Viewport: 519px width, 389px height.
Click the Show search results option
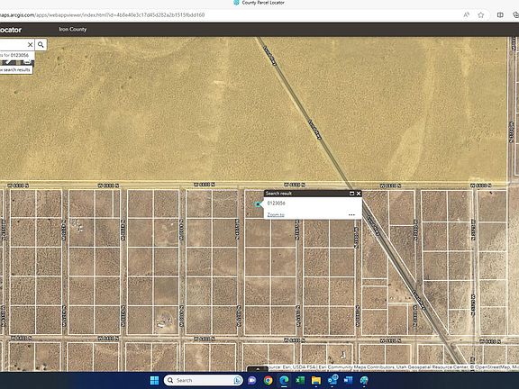tap(16, 70)
